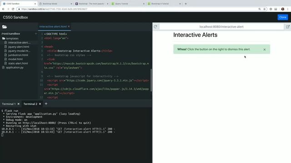This screenshot has width=291, height=163.
Task: Click the site lock icon in URL bar
Action: (x=19, y=9)
